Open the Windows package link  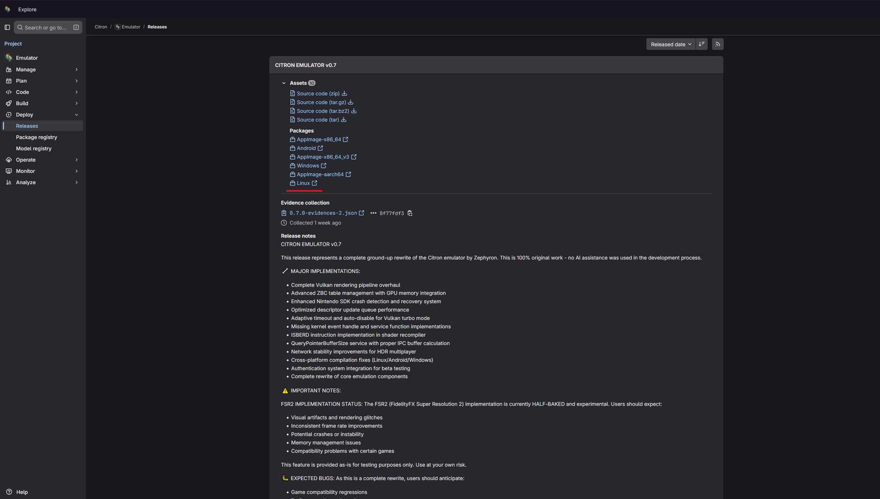point(308,166)
